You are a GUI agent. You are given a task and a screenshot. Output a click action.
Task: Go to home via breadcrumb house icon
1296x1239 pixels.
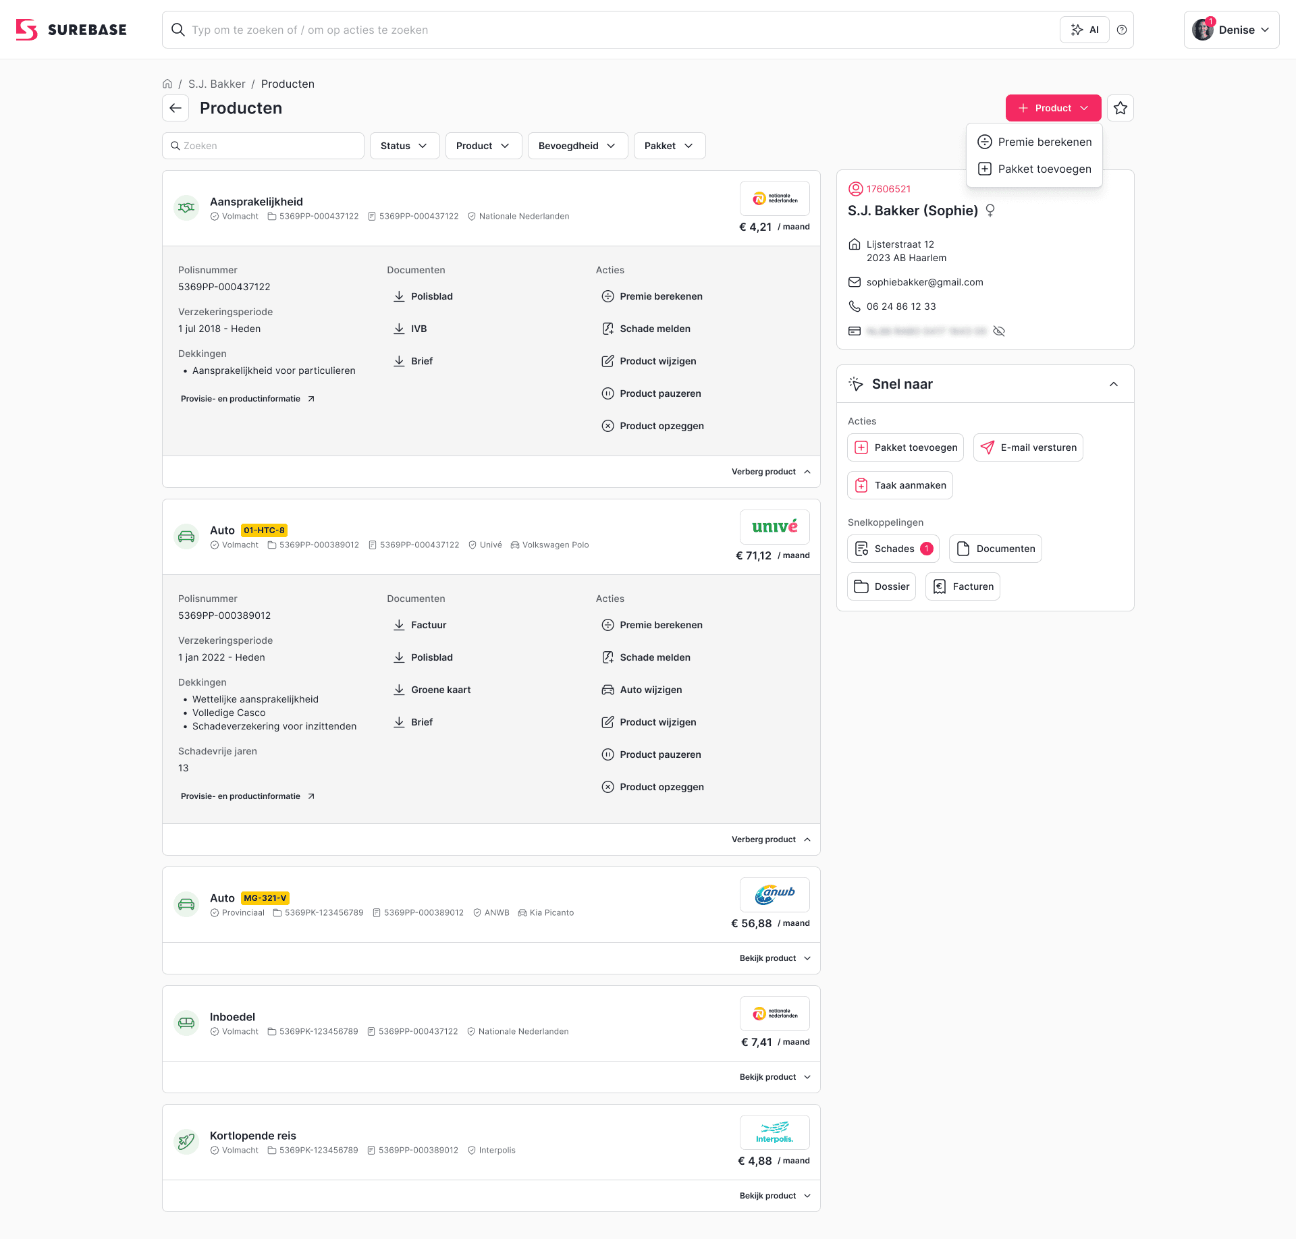167,84
